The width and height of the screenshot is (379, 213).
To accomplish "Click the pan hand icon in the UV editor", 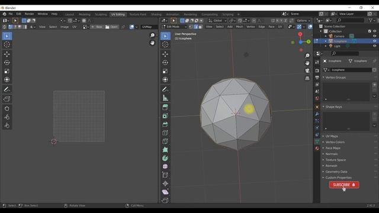I will click(152, 43).
